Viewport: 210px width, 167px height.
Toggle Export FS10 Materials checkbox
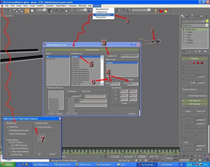(7, 134)
